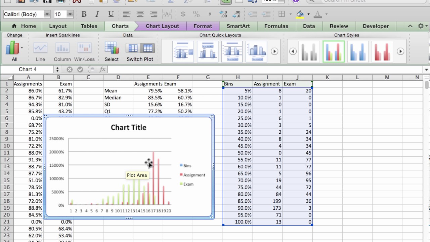The image size is (430, 242).
Task: Click cell containing 199 in Assignment column
Action: (x=267, y=201)
